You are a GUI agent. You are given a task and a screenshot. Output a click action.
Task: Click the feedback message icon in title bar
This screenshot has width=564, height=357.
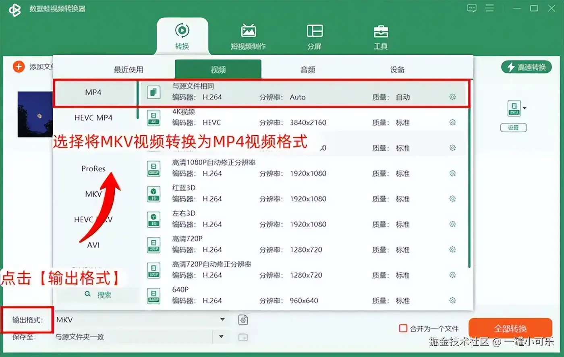click(x=472, y=8)
